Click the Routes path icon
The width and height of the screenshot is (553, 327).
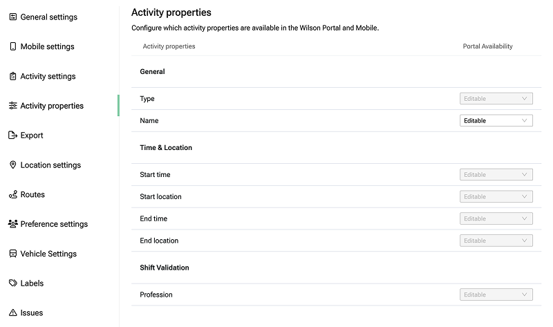coord(12,195)
